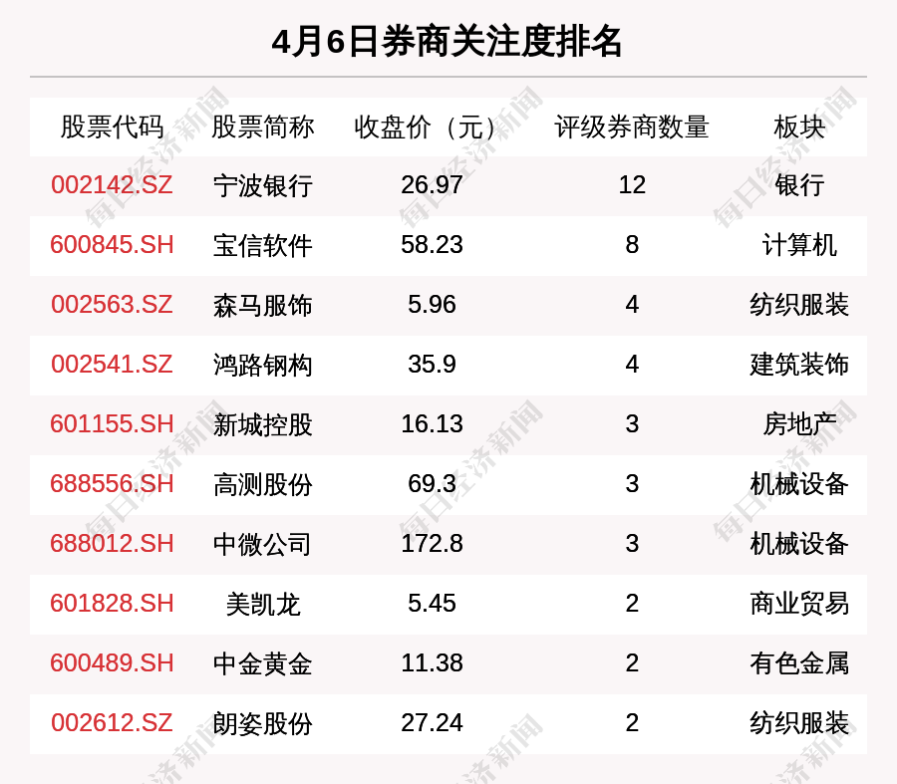Click broker count 4 for 森马服饰
897x784 pixels.
(x=632, y=304)
